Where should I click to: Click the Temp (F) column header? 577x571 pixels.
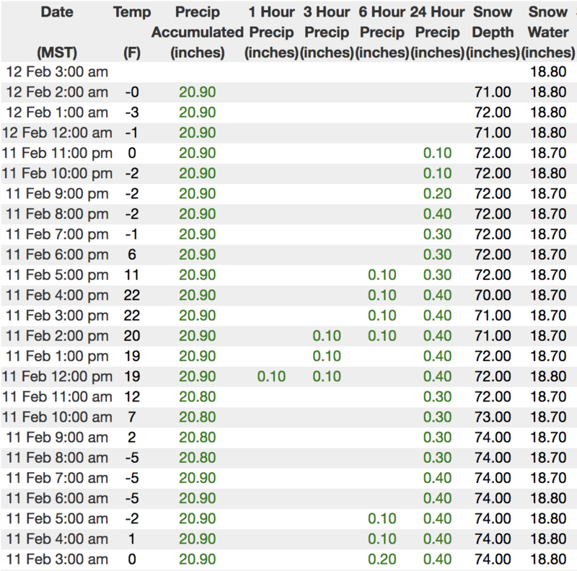(132, 32)
